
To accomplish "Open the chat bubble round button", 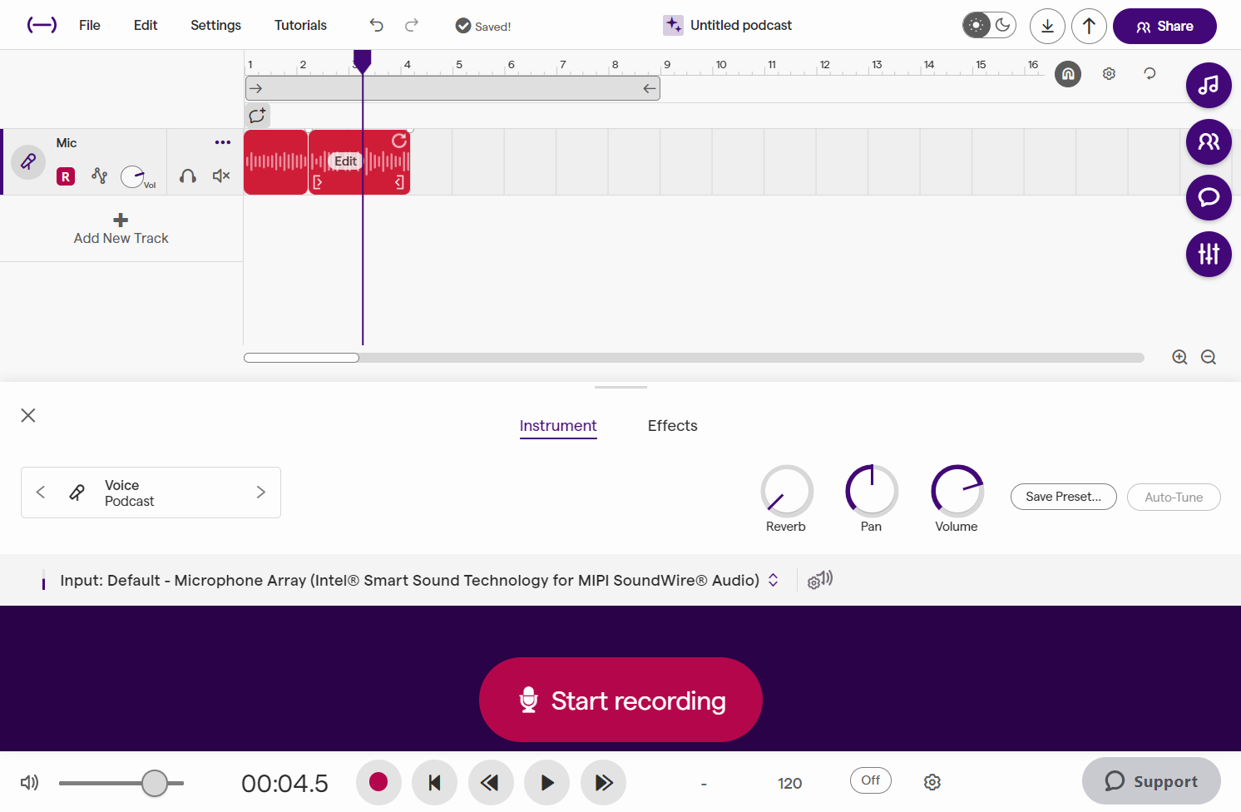I will [1209, 197].
